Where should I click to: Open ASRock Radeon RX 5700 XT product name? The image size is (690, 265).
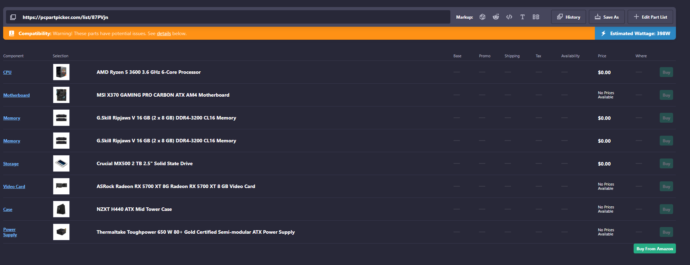176,186
